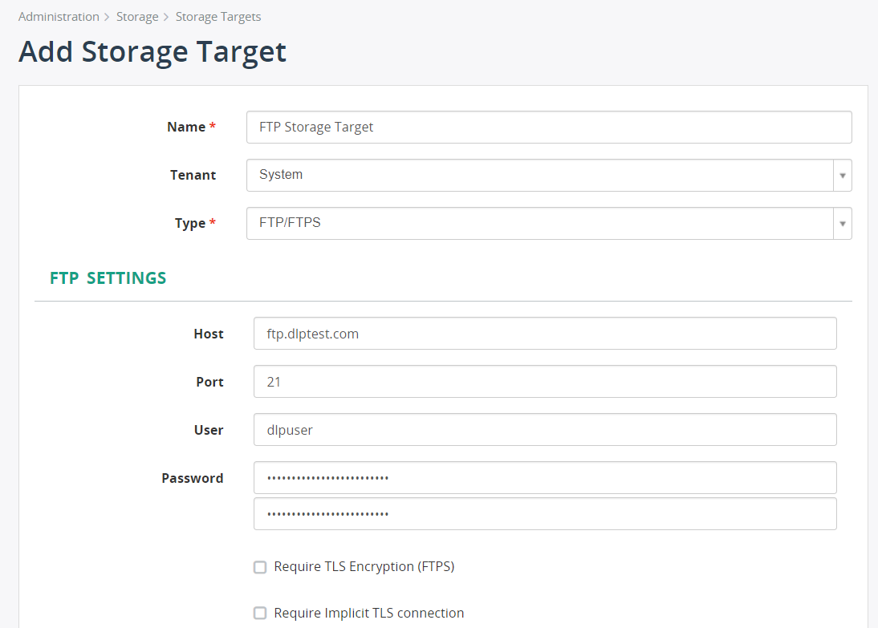Viewport: 878px width, 628px height.
Task: Focus the confirm password field
Action: point(546,514)
